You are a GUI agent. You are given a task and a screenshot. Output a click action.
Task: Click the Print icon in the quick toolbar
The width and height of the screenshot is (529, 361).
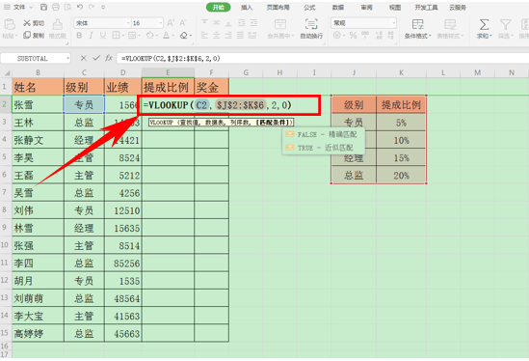pos(56,7)
